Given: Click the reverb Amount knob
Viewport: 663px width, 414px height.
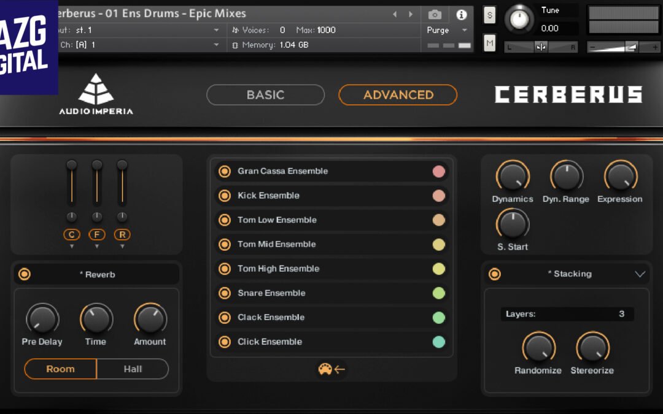Looking at the screenshot, I should tap(150, 319).
